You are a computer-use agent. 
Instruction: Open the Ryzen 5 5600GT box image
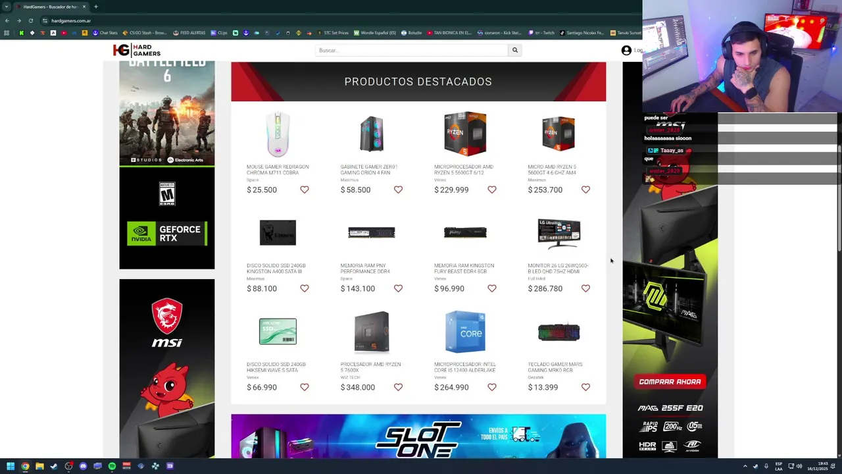[x=465, y=134]
